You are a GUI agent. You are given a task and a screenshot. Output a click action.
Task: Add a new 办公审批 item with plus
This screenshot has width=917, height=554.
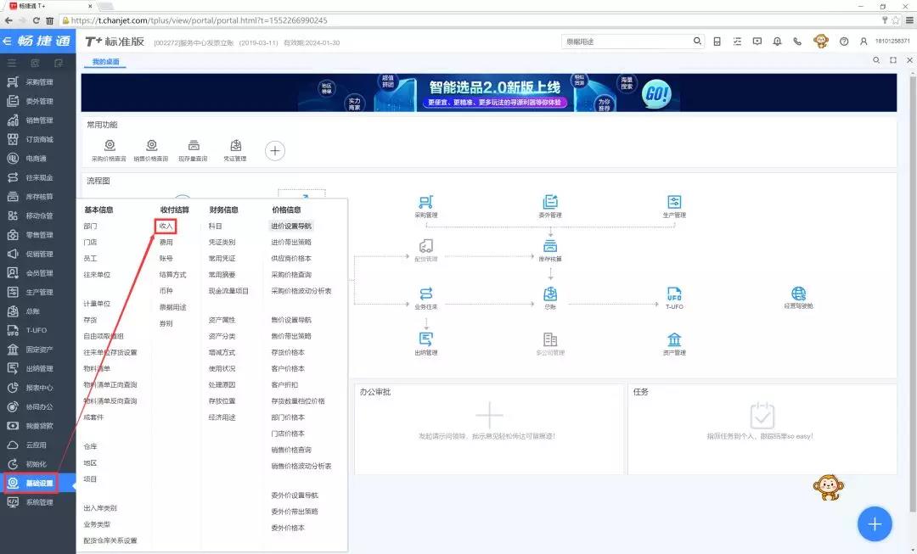point(489,416)
